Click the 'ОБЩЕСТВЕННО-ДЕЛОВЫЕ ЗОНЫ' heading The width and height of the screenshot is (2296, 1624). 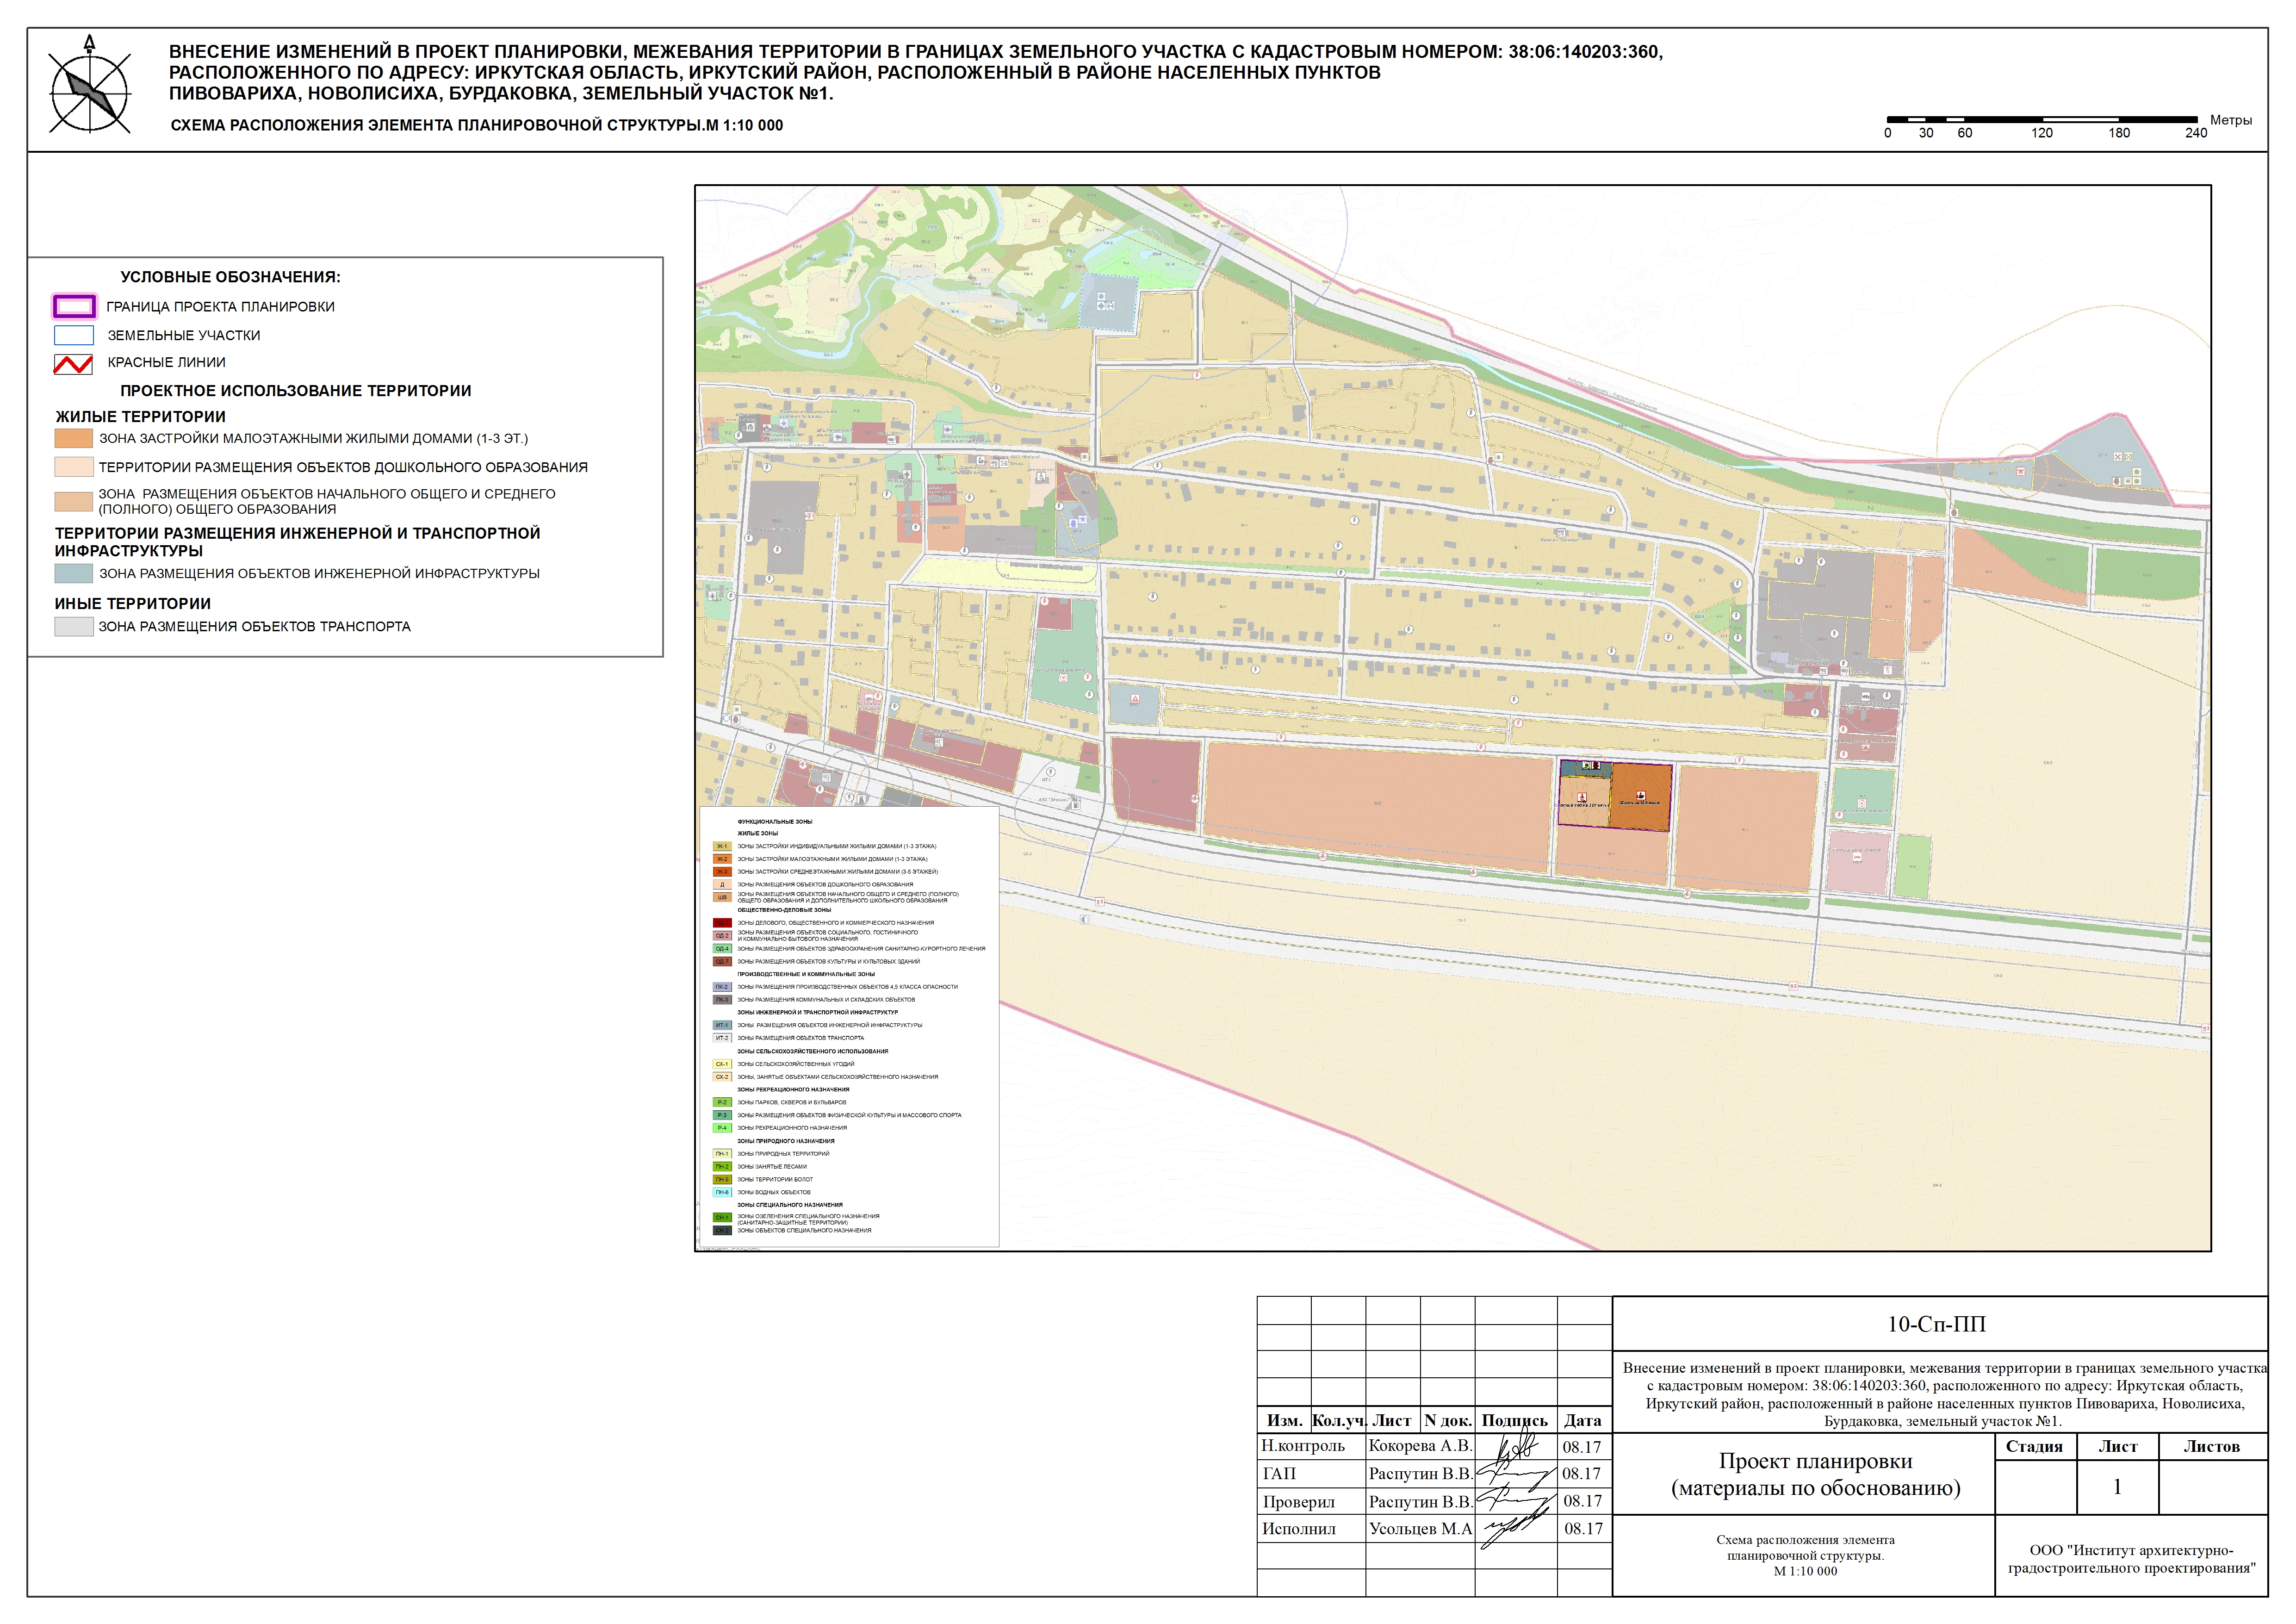tap(784, 910)
